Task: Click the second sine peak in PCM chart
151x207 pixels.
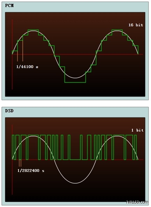Action: pyautogui.click(x=117, y=31)
